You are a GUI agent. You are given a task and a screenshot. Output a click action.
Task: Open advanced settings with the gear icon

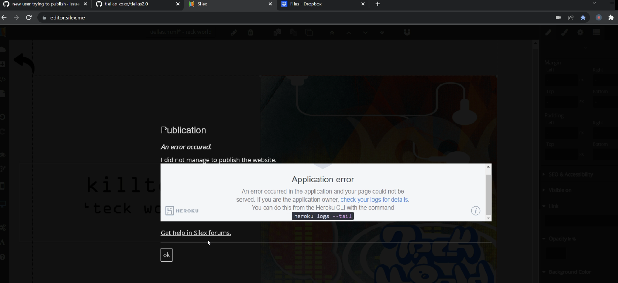[x=581, y=32]
